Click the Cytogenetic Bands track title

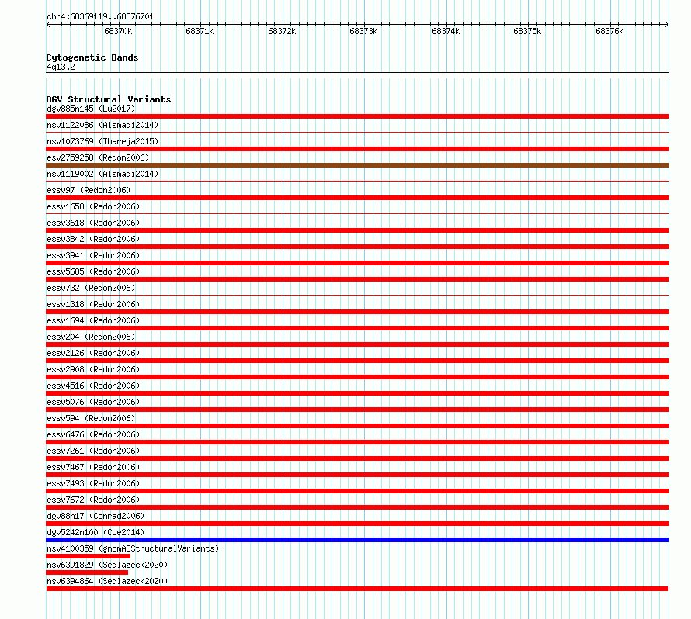[92, 57]
